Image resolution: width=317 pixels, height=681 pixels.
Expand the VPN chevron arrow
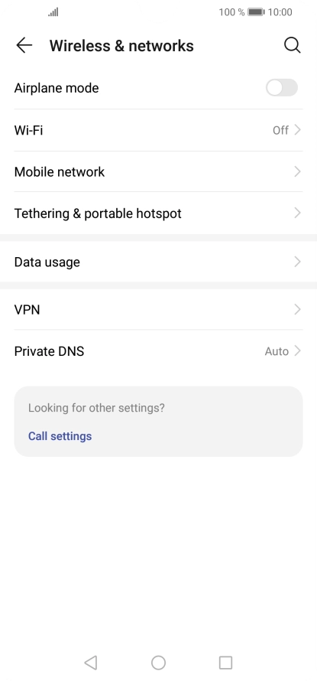click(x=297, y=310)
